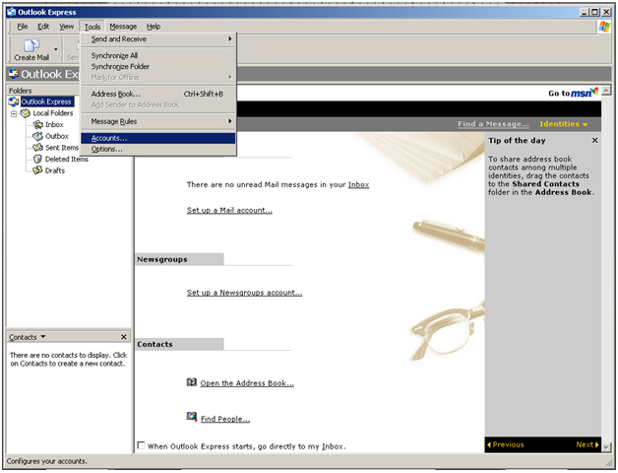This screenshot has height=473, width=618.
Task: Open the Contacts dropdown arrow
Action: (x=43, y=337)
